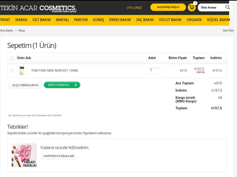
Task: Open the SAÇ BAKIM menu
Action: 145,20
